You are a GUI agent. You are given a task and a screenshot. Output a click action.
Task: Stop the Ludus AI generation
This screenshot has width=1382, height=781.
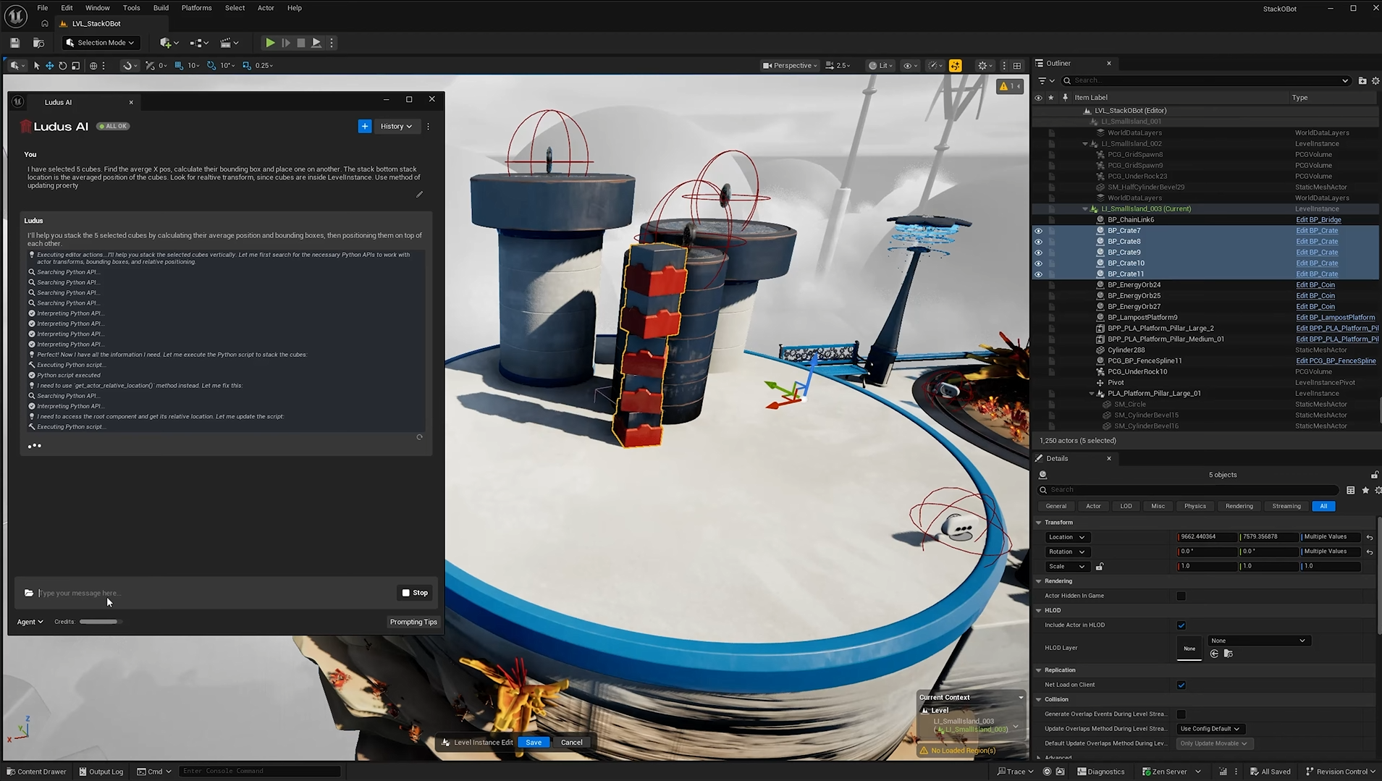point(415,593)
